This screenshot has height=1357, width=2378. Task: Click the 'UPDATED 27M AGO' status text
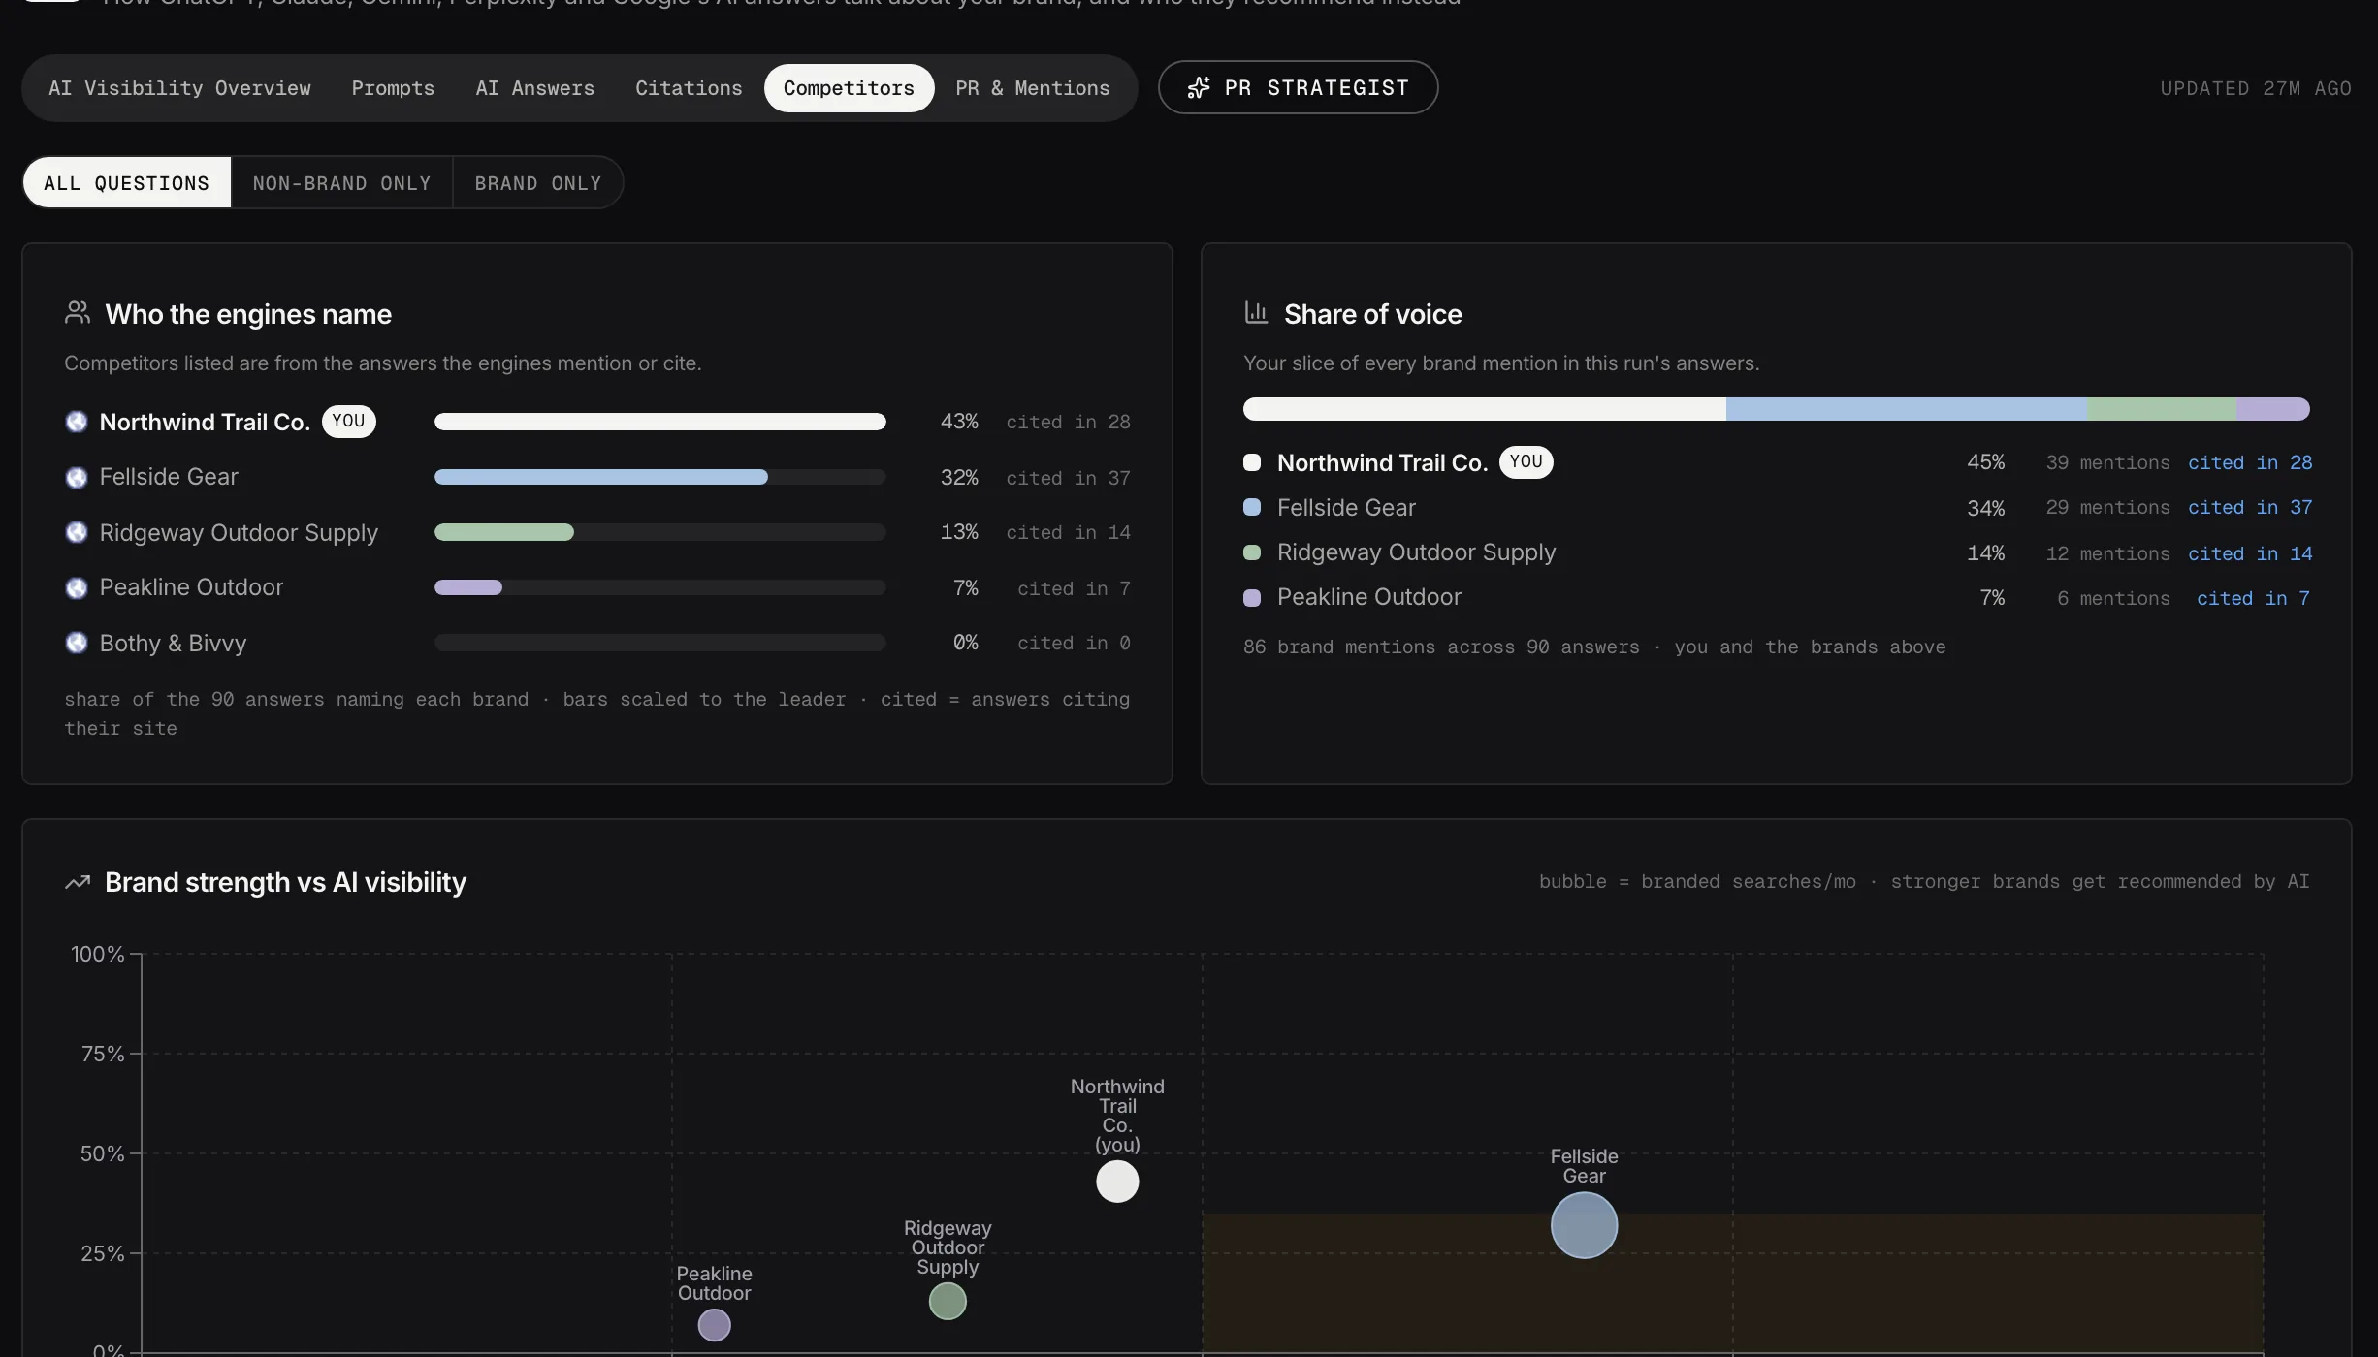pyautogui.click(x=2256, y=88)
